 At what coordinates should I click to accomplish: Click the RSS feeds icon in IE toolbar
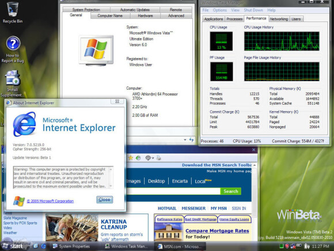[x=148, y=158]
